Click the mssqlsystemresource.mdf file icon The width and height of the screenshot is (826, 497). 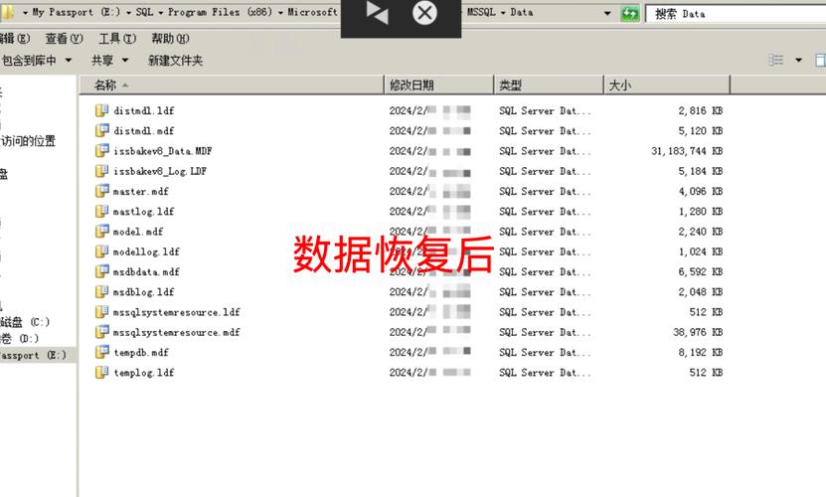coord(101,332)
